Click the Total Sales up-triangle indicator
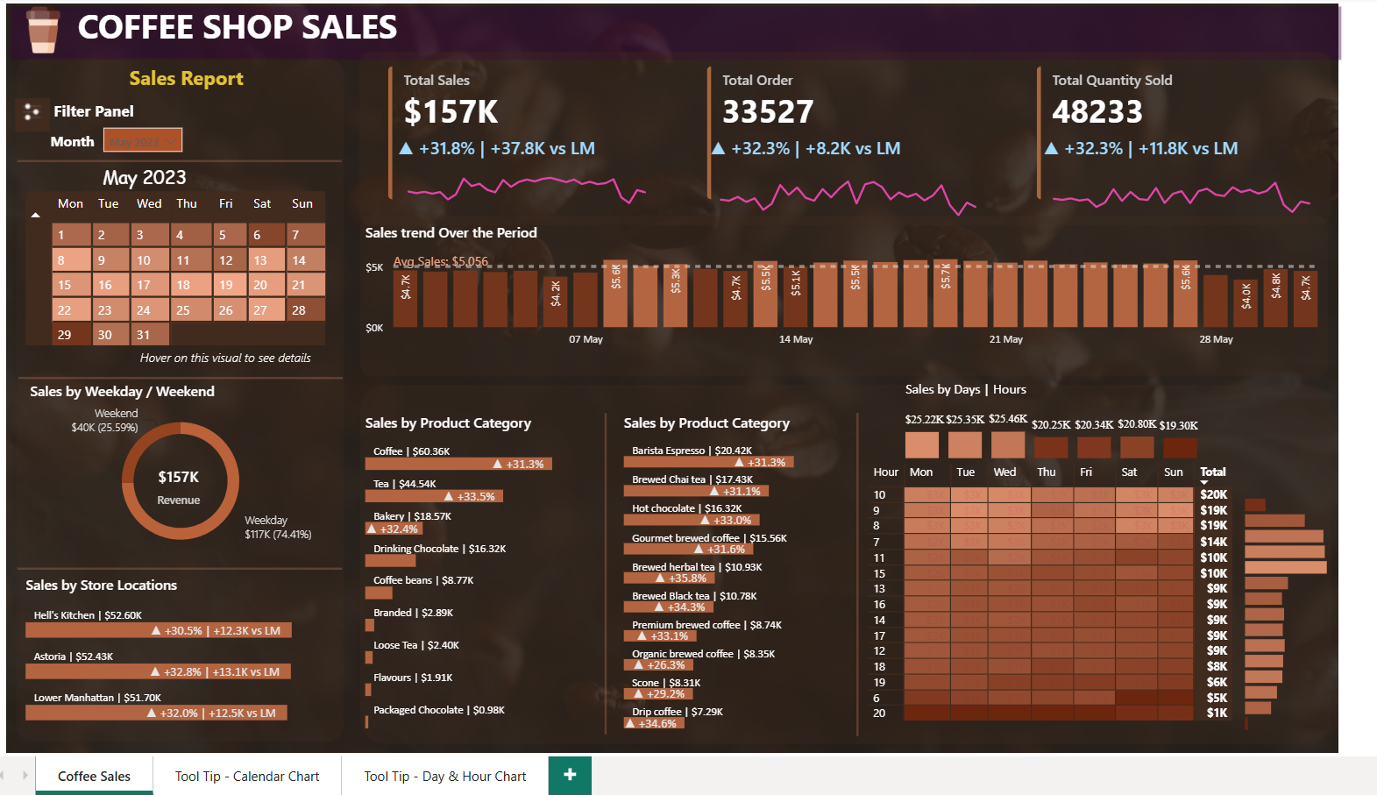 point(406,149)
